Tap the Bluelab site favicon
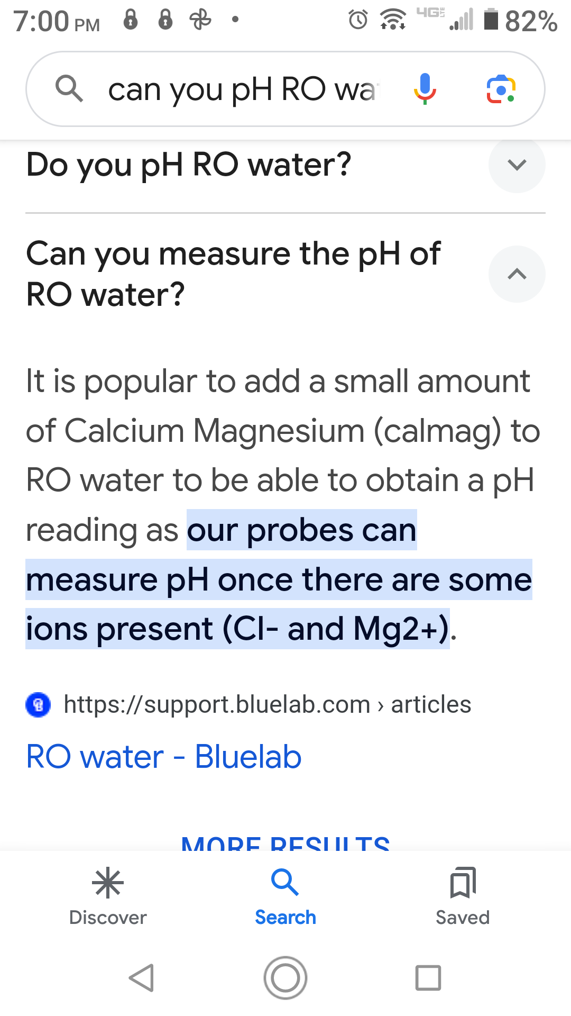571x1016 pixels. [38, 705]
